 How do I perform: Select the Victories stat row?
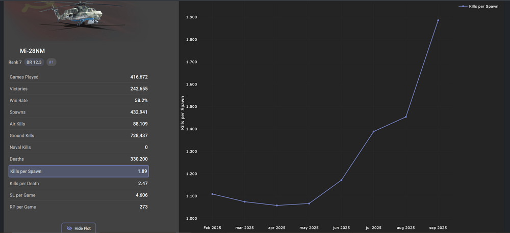tap(79, 89)
